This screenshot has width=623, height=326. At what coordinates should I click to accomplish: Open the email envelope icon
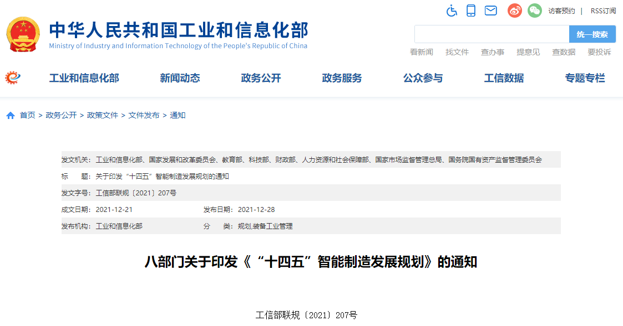[x=490, y=11]
